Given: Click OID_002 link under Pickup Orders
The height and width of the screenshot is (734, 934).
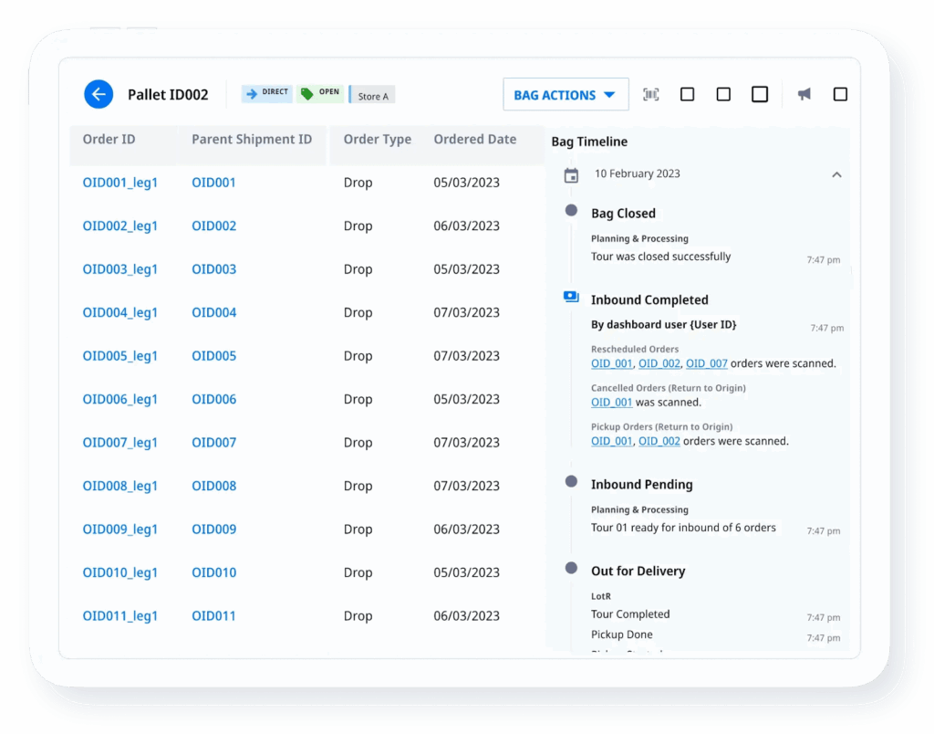Looking at the screenshot, I should tap(659, 441).
